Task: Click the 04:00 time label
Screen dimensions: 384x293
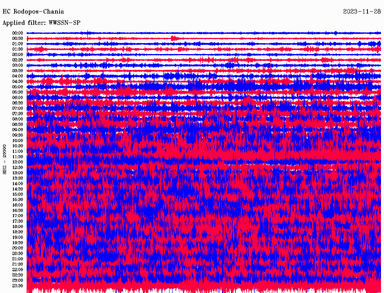Action: pyautogui.click(x=18, y=76)
